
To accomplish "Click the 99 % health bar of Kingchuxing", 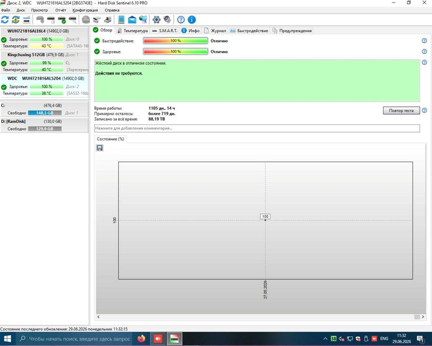I will (x=47, y=63).
